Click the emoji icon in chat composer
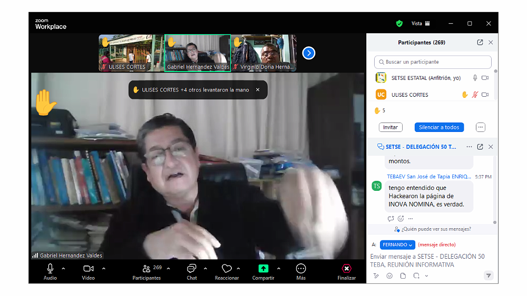The height and width of the screenshot is (296, 527). 389,275
